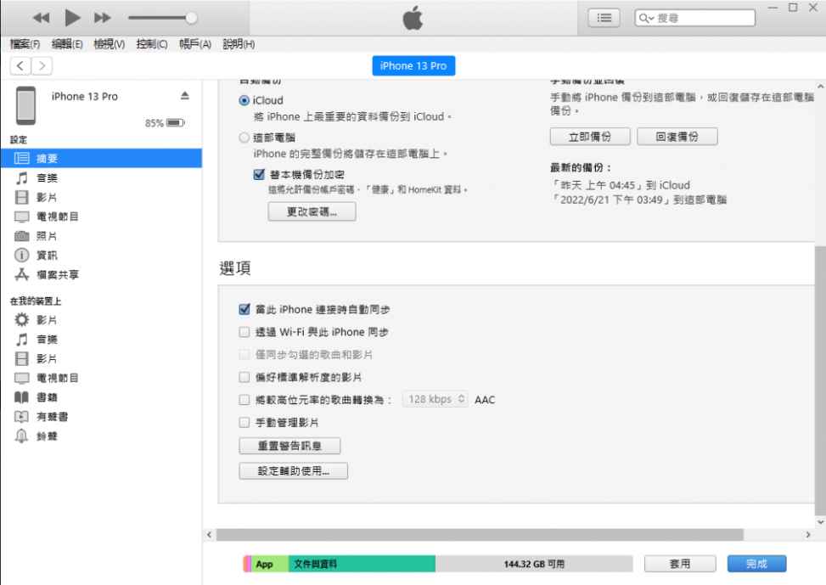
Task: Click the volume slider in the top bar
Action: [161, 18]
